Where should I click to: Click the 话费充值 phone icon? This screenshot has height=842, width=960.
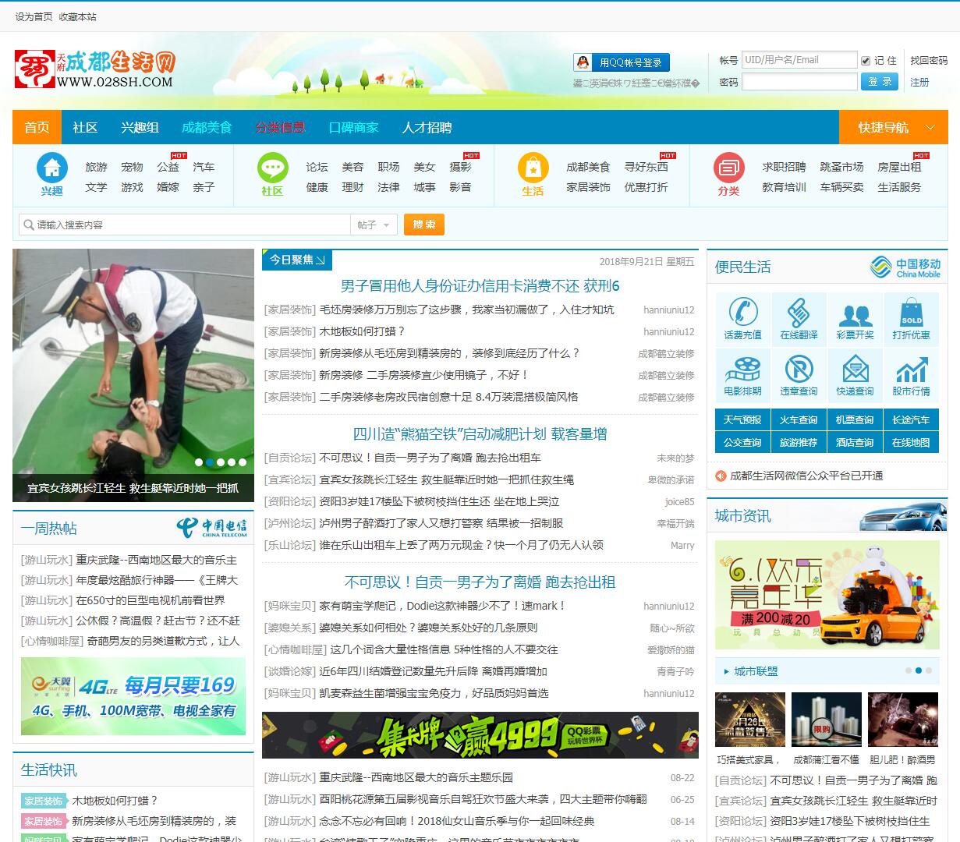click(742, 313)
